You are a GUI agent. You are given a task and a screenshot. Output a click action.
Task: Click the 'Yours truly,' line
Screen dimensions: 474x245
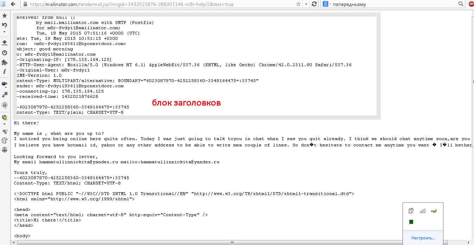(30, 172)
